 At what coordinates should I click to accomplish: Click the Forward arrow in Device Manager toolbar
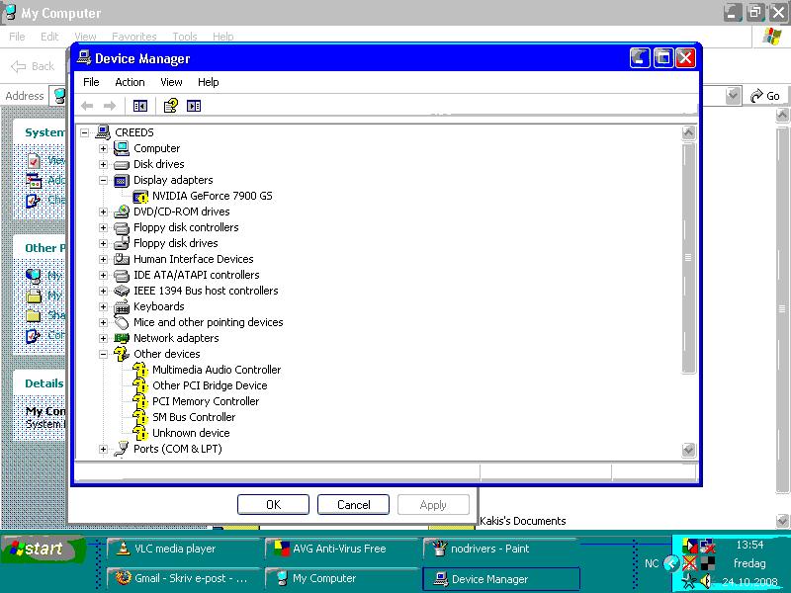[109, 106]
